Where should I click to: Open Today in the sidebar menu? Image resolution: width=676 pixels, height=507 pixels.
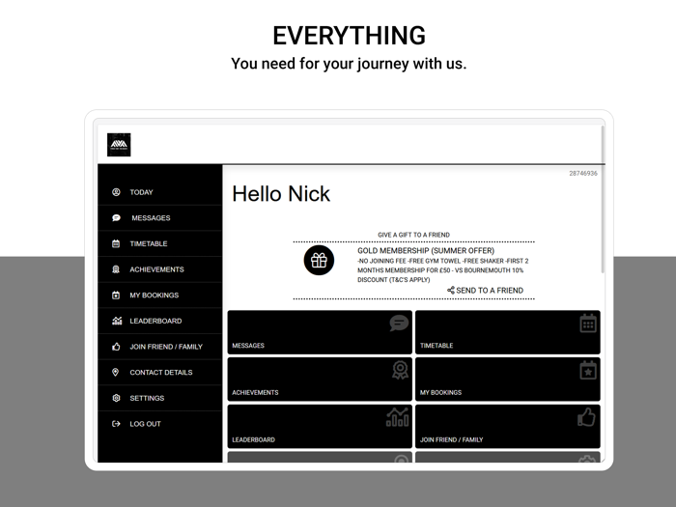[x=160, y=192]
